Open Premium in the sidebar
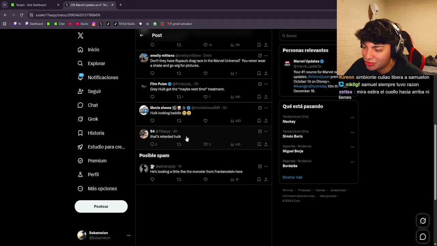Viewport: 437px width, 246px height. point(92,161)
